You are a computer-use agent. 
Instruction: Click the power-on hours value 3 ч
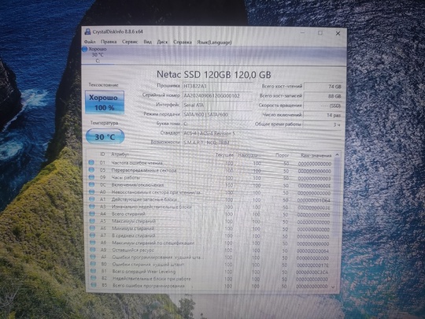click(x=323, y=124)
